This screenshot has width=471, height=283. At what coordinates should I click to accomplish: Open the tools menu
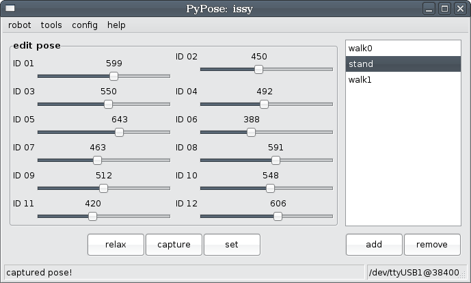[51, 25]
